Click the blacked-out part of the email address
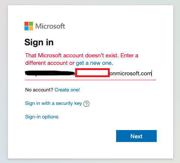180x163 pixels. (50, 73)
